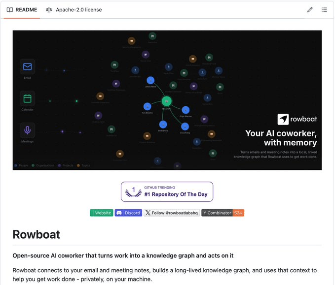
Task: Click the pencil edit README icon
Action: [310, 10]
